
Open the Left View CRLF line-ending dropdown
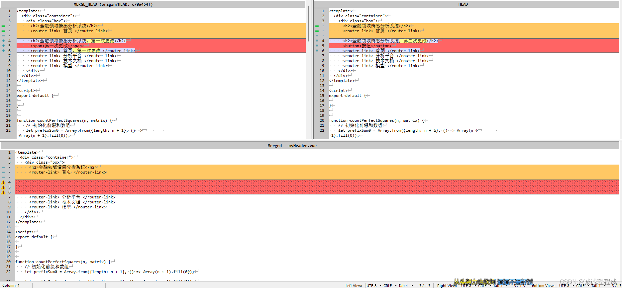point(390,285)
